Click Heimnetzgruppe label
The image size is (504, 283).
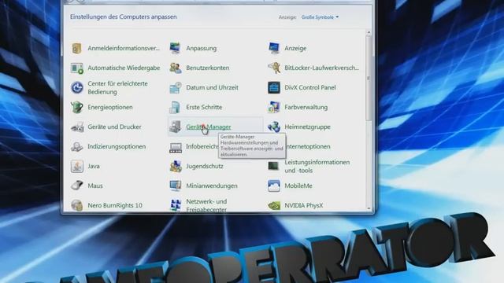tap(307, 127)
